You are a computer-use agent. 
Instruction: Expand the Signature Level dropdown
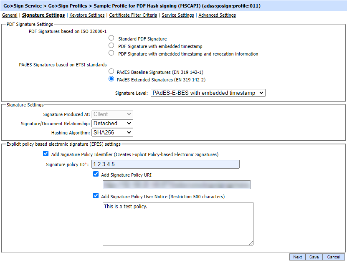pos(208,93)
